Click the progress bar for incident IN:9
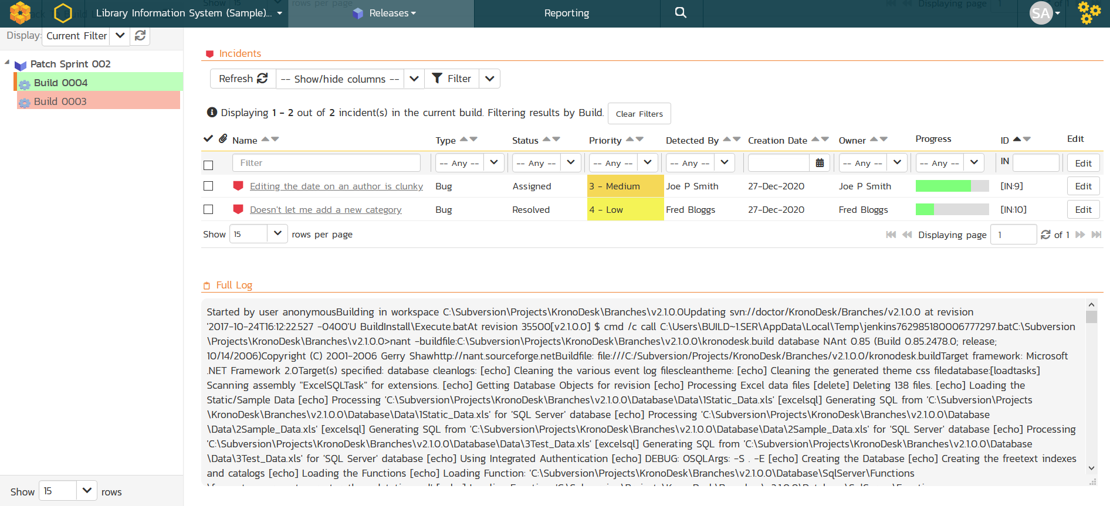 click(952, 186)
